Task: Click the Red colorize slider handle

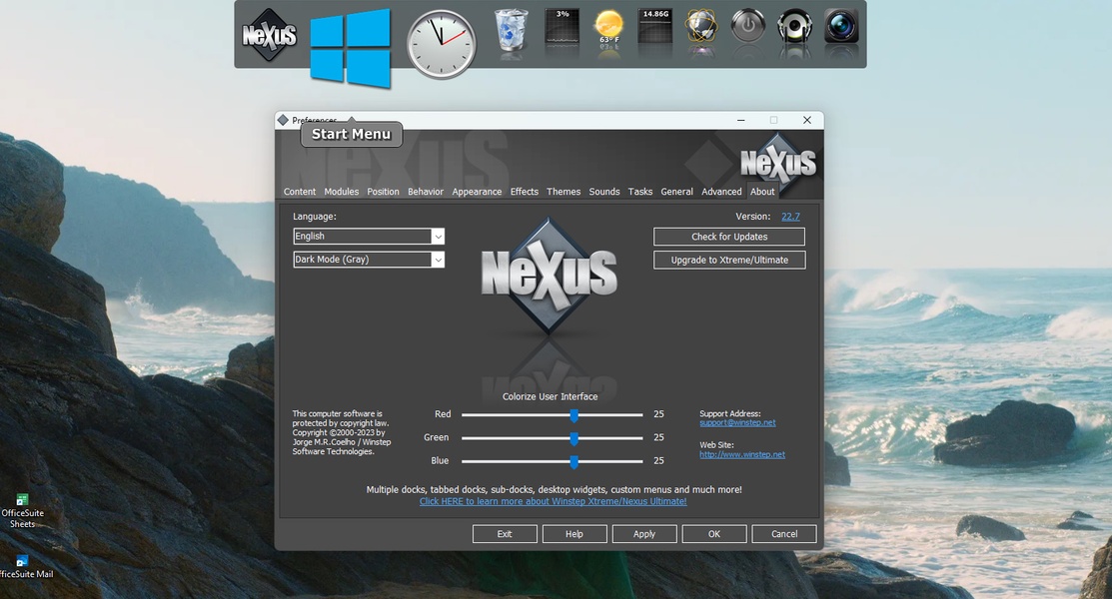Action: pos(574,414)
